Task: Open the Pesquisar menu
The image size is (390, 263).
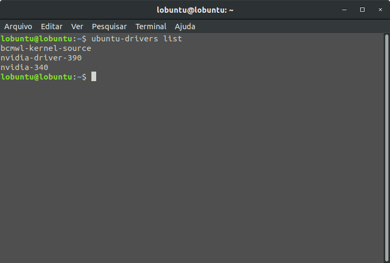Action: (x=109, y=26)
